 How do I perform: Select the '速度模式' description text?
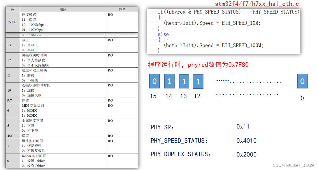coord(29,15)
